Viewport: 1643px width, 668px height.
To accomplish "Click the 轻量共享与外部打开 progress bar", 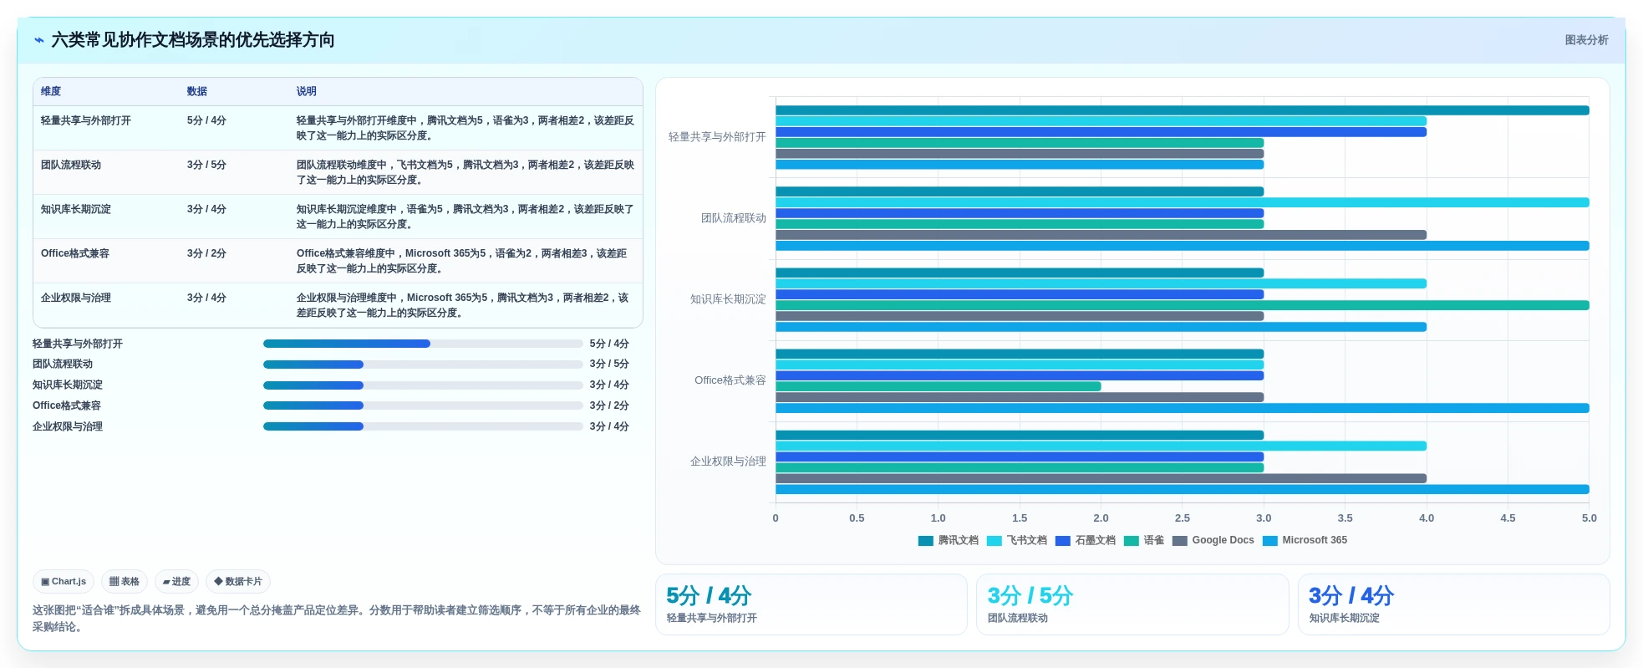I will point(423,344).
